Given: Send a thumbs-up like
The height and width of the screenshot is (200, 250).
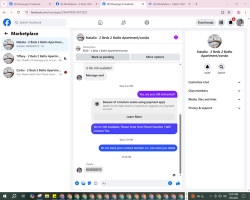Looking at the screenshot, I should (x=178, y=183).
